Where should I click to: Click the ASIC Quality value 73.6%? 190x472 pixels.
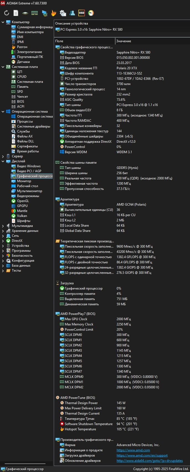click(121, 100)
